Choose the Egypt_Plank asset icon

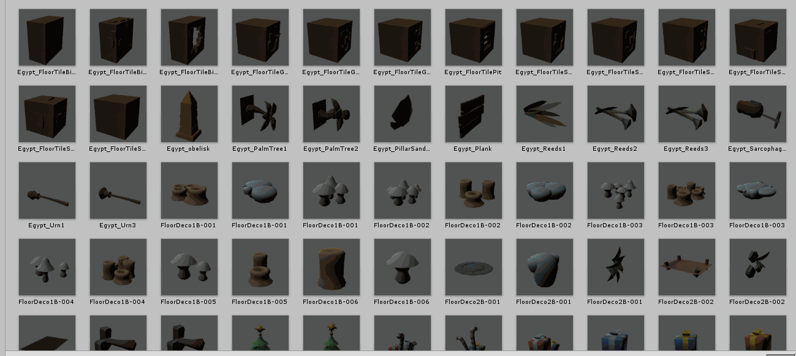473,114
